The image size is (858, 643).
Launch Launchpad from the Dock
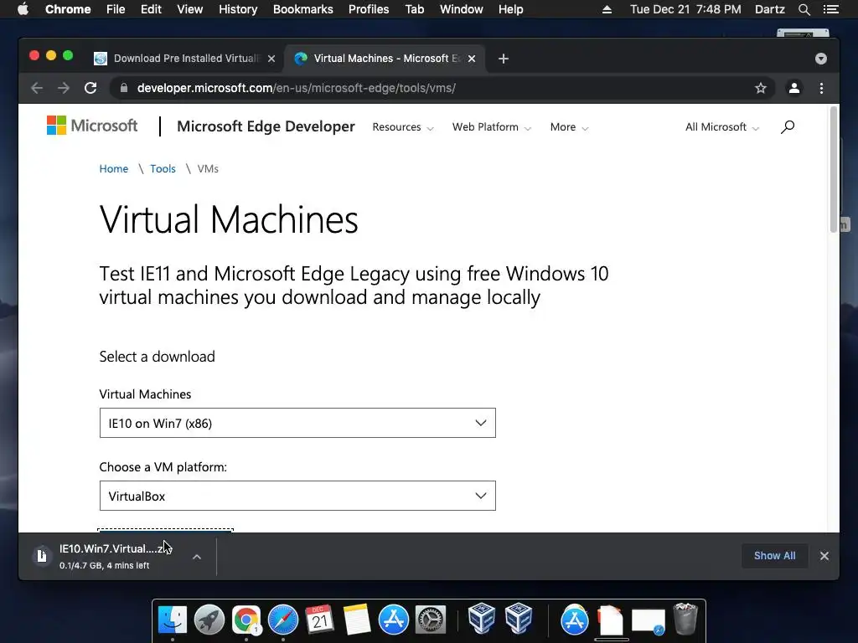pyautogui.click(x=209, y=620)
